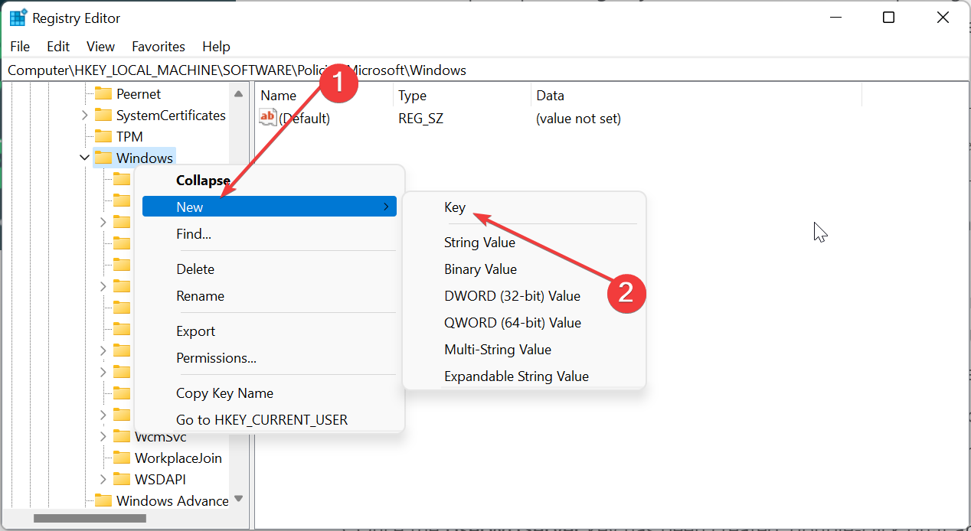
Task: Click the WcmSvc folder icon
Action: click(x=122, y=437)
